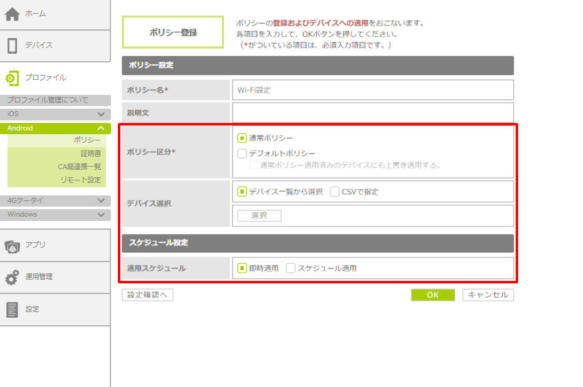Click the 説明文 text field
The image size is (583, 387).
tap(372, 114)
